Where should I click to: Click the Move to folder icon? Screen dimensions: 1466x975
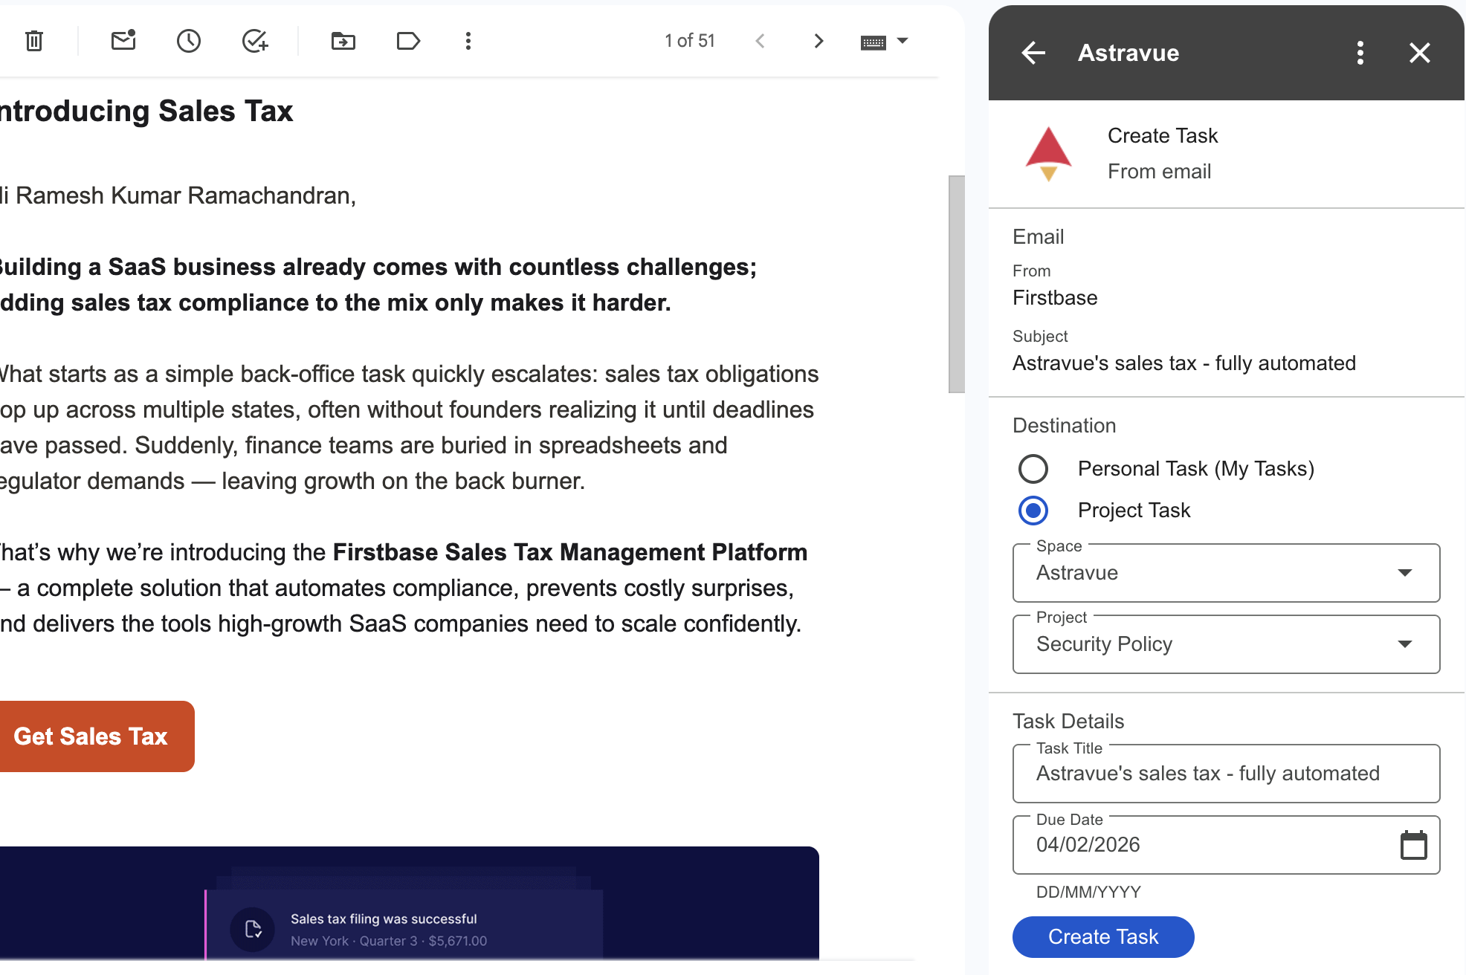343,41
